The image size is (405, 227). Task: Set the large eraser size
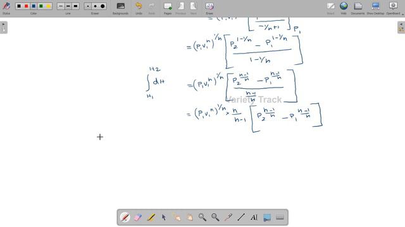[x=103, y=6]
